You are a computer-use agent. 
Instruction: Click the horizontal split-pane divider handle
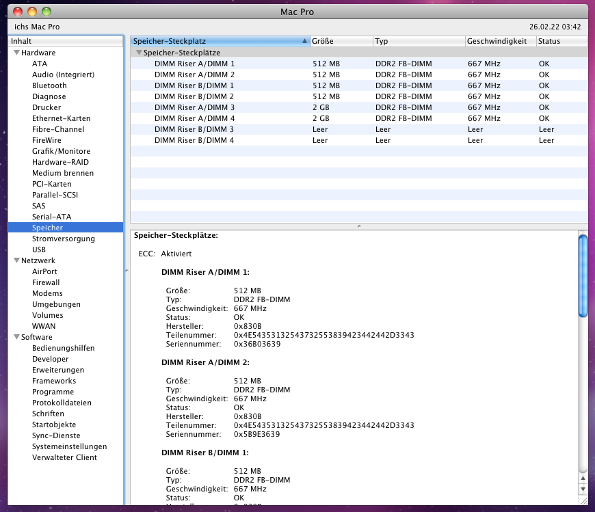359,226
